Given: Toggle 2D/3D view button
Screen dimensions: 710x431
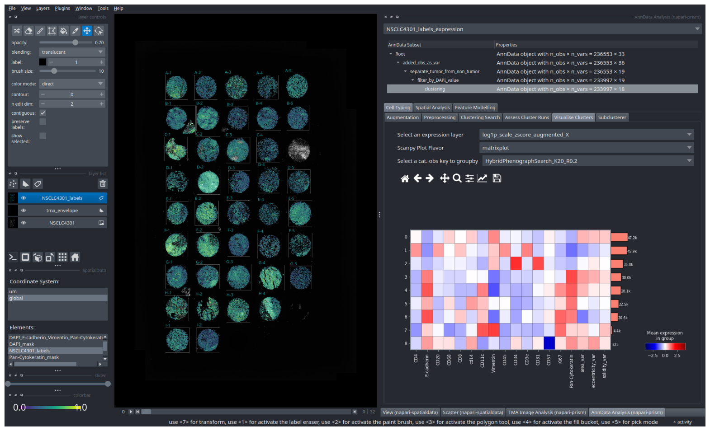Looking at the screenshot, I should [x=25, y=257].
